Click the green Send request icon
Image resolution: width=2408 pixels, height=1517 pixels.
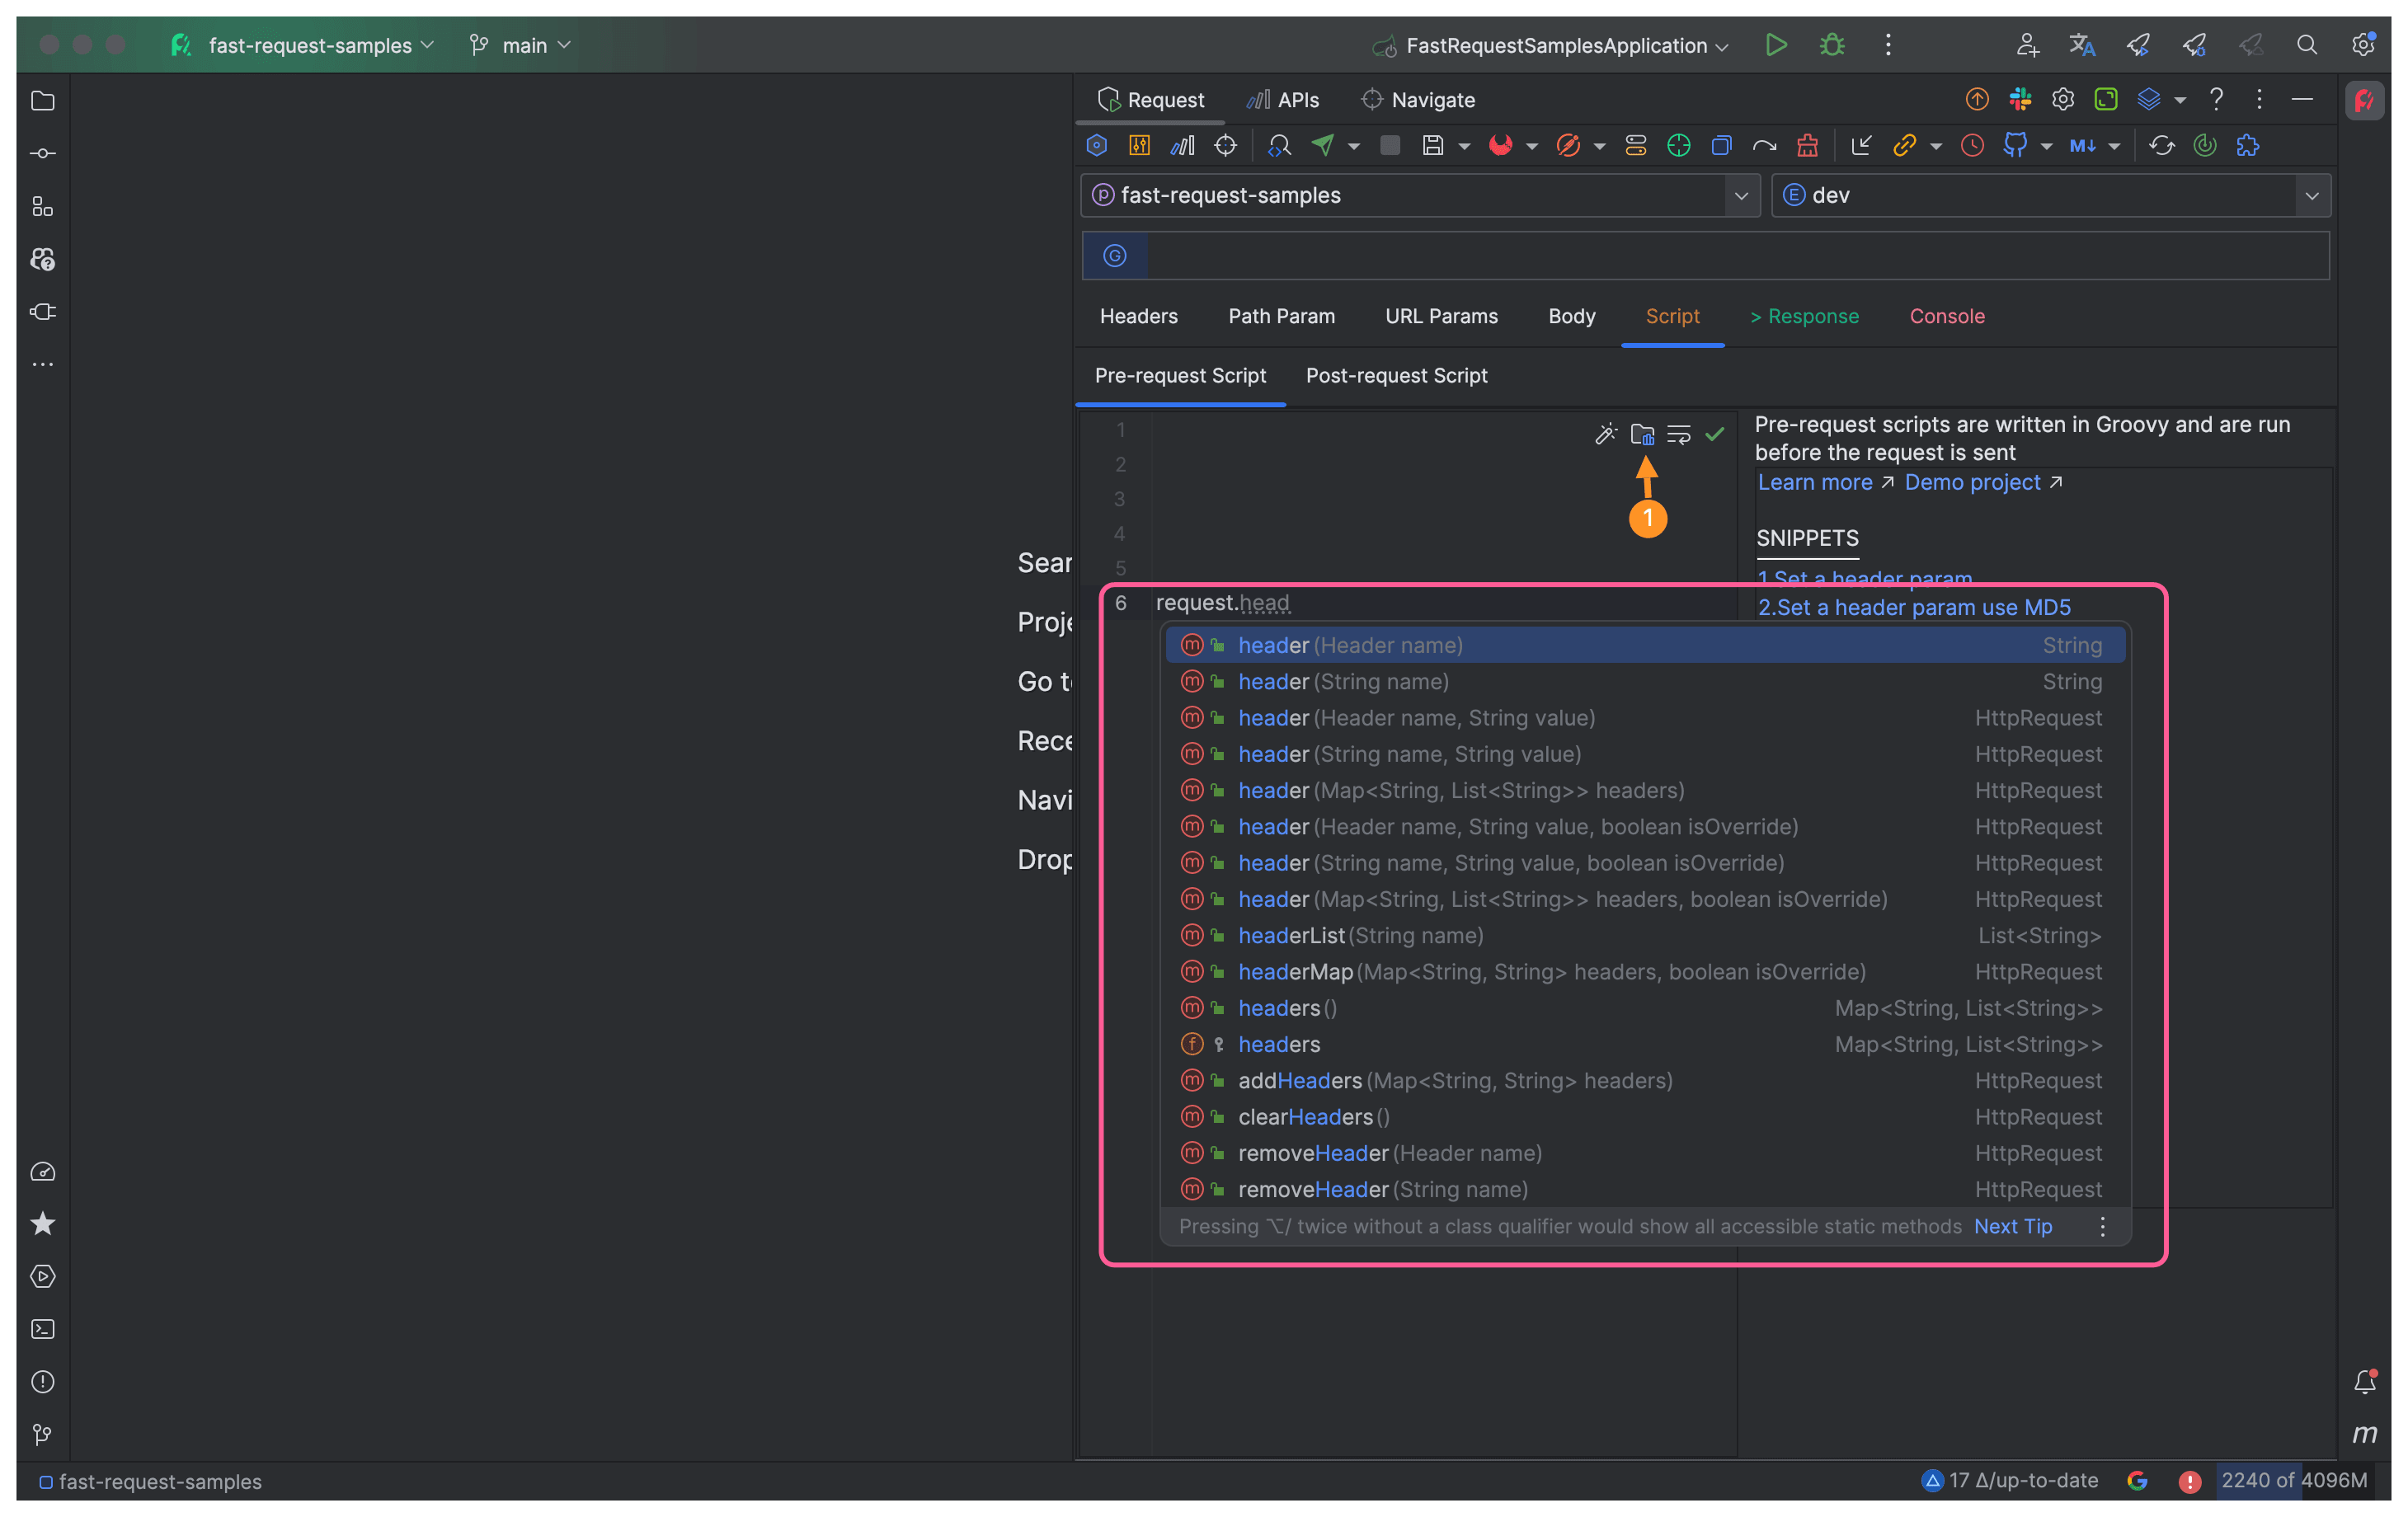click(1323, 146)
